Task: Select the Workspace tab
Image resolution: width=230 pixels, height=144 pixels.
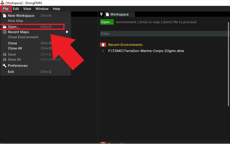Action: pos(119,14)
